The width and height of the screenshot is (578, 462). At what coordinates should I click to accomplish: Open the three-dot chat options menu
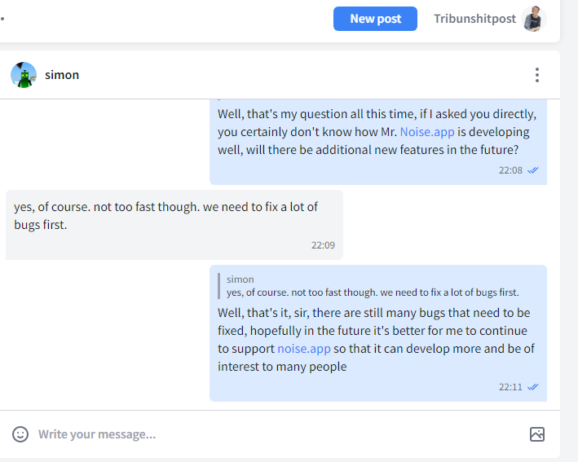pos(537,75)
